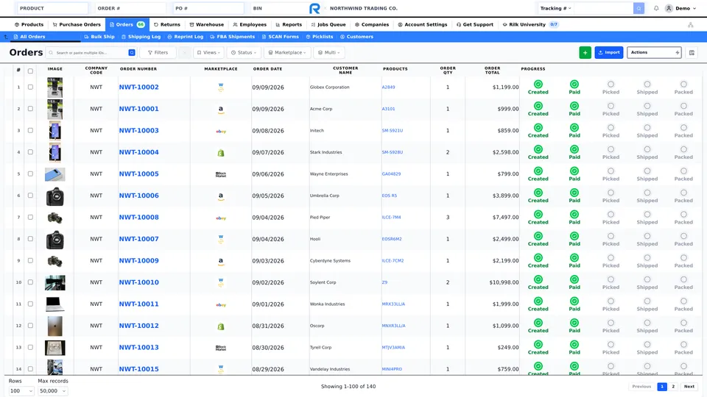Viewport: 707px width, 397px height.
Task: Click the green plus add order button
Action: [x=585, y=53]
